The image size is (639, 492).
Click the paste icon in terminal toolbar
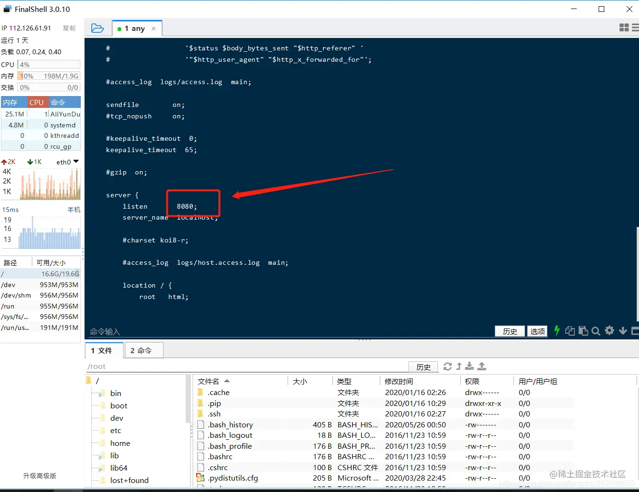pos(583,331)
